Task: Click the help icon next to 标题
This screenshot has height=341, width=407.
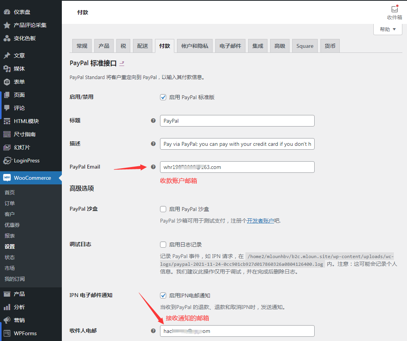Action: click(x=153, y=120)
